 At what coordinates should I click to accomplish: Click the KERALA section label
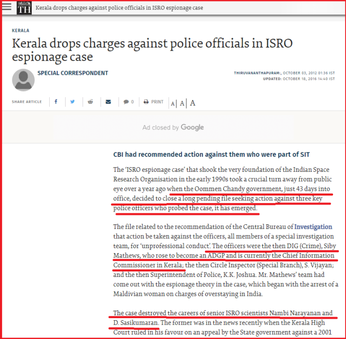[20, 30]
